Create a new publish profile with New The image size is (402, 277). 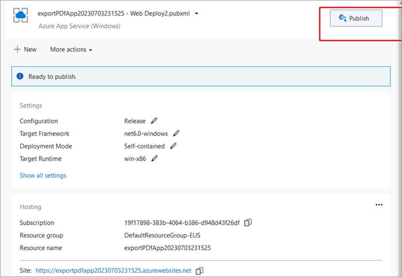(x=25, y=49)
